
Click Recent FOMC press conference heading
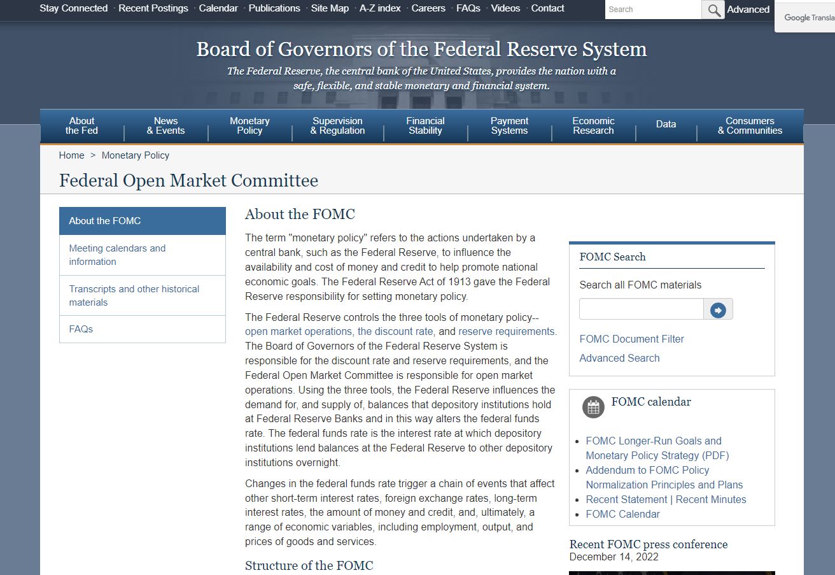[648, 544]
